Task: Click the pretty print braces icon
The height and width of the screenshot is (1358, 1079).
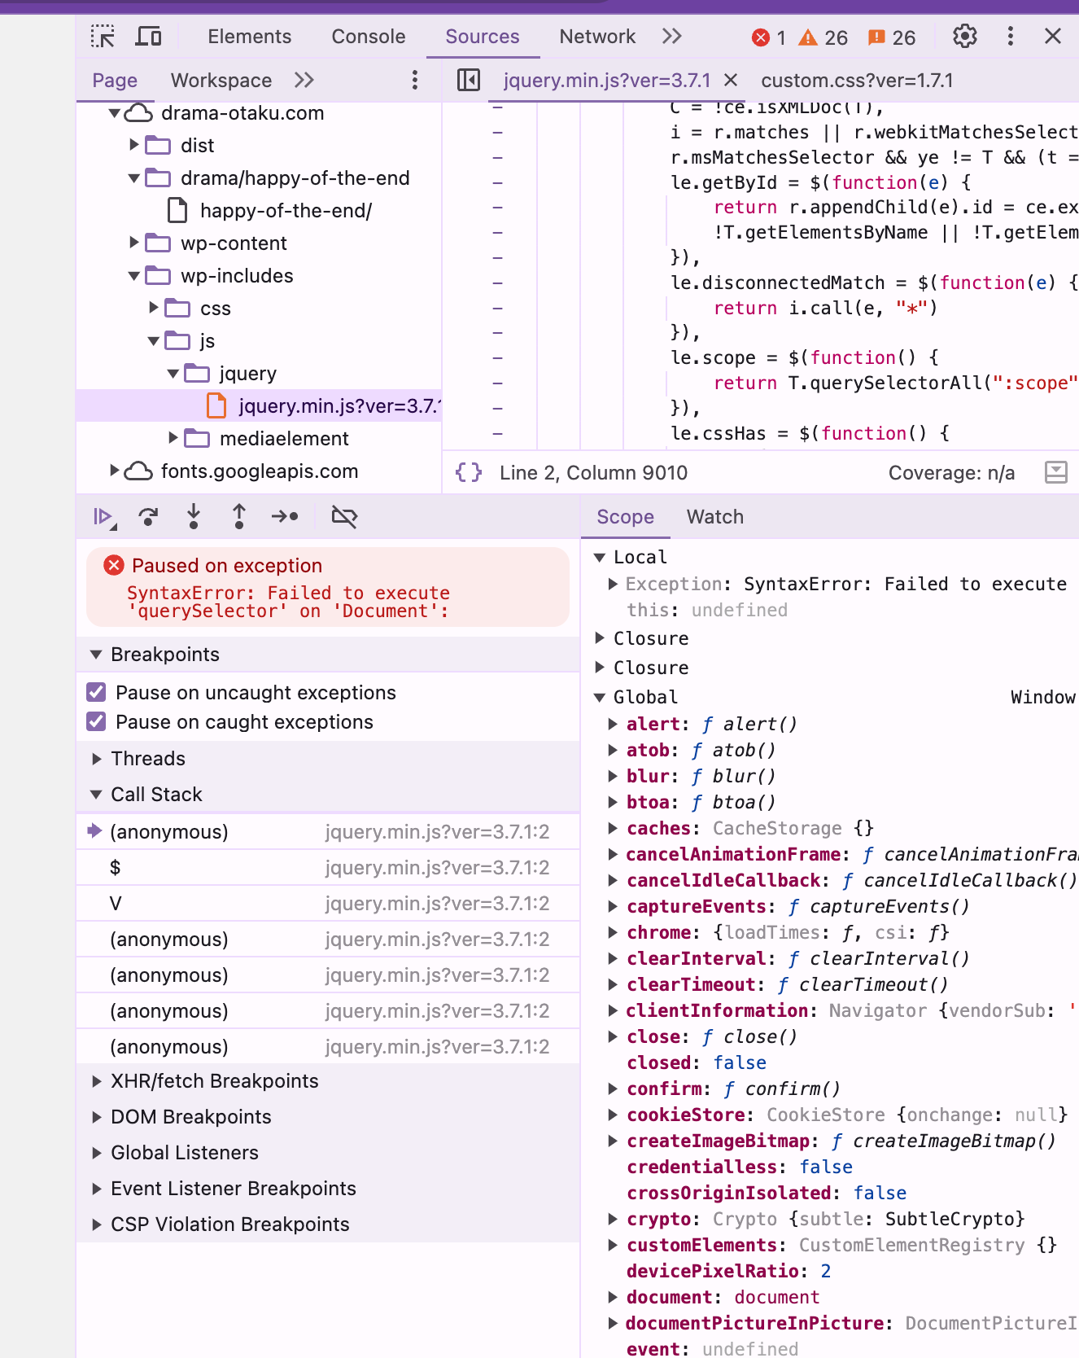Action: [x=469, y=472]
